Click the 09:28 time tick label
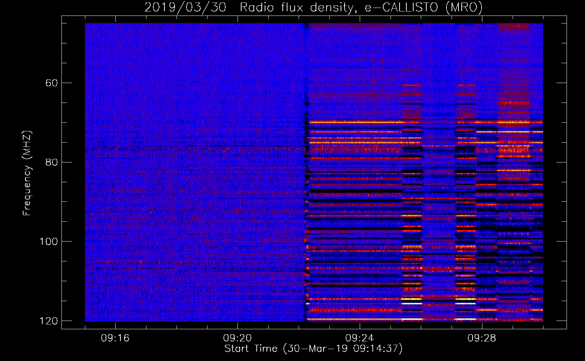Screen dimensions: 585x361 pos(482,338)
